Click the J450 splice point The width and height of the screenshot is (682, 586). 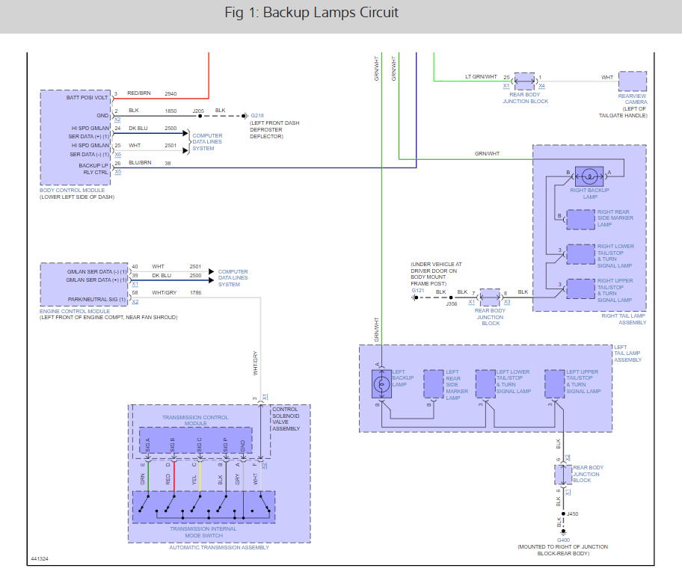[x=563, y=513]
